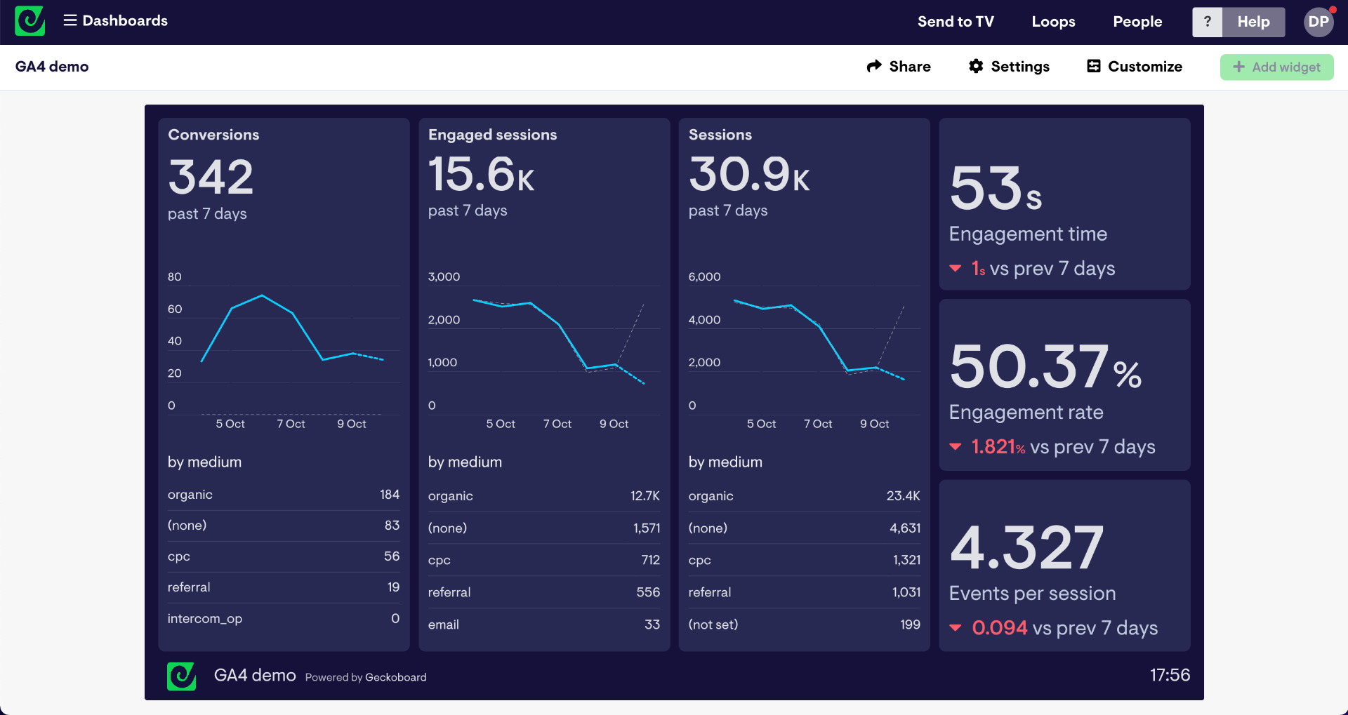1348x715 pixels.
Task: Click the Geckoboard logo in top left
Action: click(29, 21)
